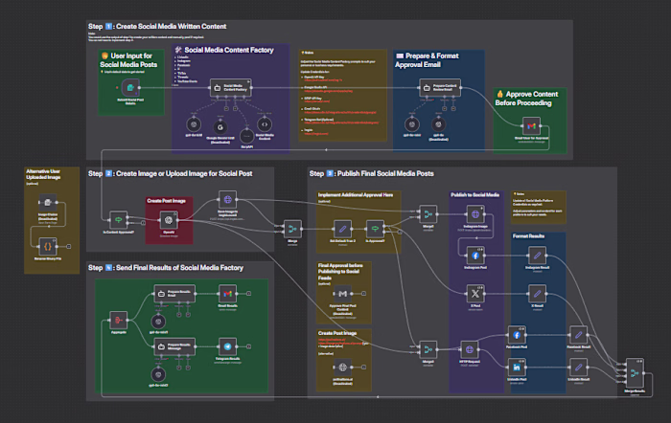
Task: Click the gpt-4o-mini model node under Content Factory
Action: [194, 124]
